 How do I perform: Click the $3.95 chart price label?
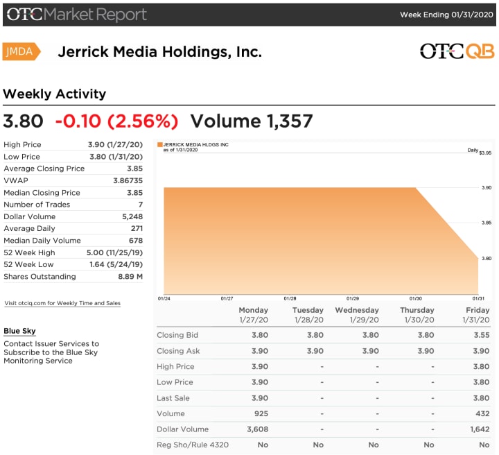[485, 153]
